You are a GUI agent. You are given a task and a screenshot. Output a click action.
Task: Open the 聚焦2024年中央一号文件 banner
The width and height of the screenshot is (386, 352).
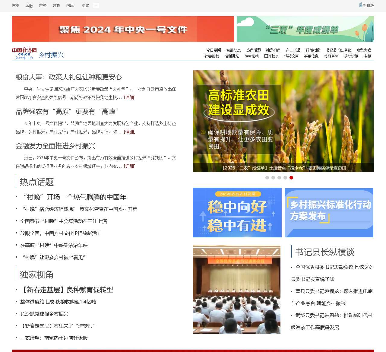[123, 29]
